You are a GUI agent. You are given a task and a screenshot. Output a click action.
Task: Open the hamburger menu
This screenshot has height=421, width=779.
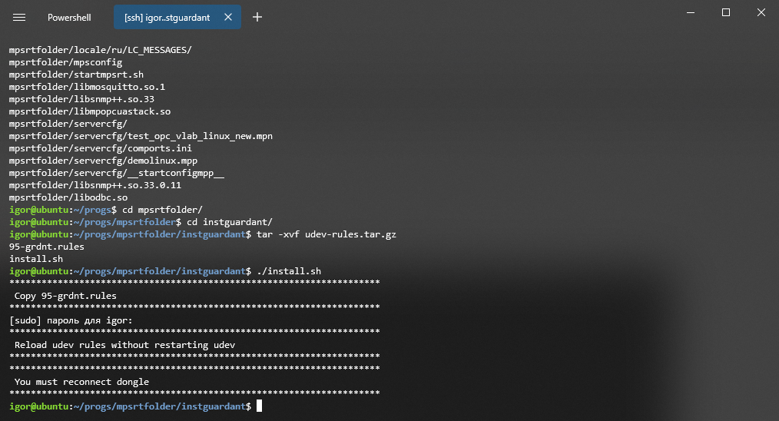(x=19, y=18)
